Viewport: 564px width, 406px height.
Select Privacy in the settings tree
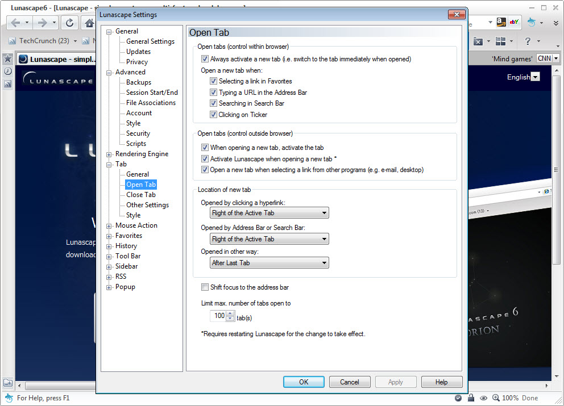(x=137, y=62)
